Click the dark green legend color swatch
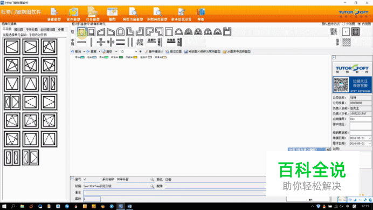Image resolution: width=373 pixels, height=210 pixels. click(x=121, y=57)
